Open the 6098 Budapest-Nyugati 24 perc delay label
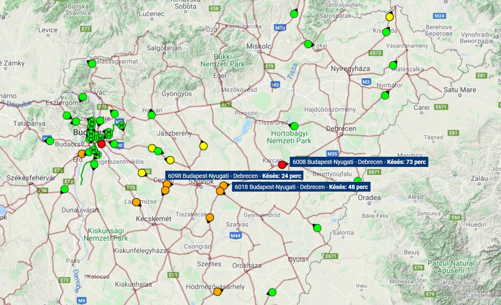This screenshot has height=305, width=501. click(235, 175)
